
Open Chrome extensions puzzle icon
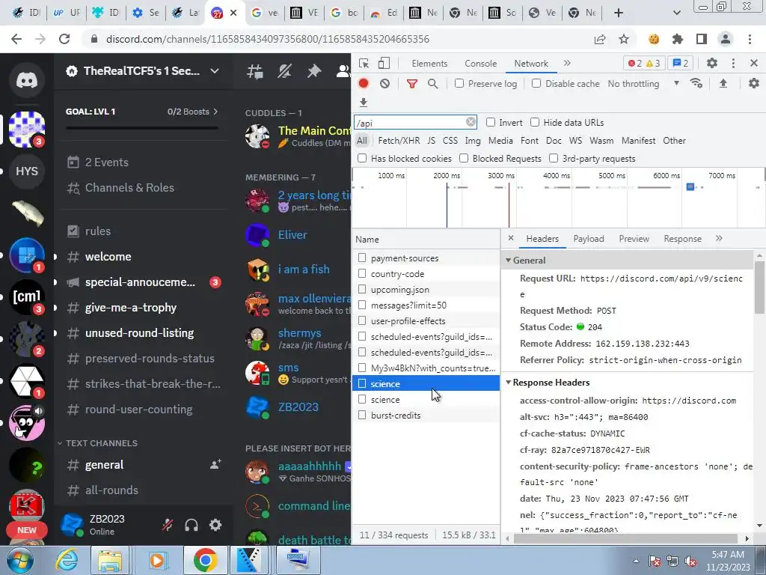pos(678,39)
